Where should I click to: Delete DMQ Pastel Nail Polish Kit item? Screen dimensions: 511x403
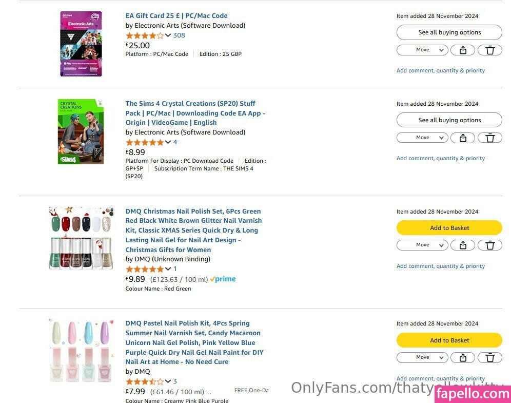tap(490, 358)
